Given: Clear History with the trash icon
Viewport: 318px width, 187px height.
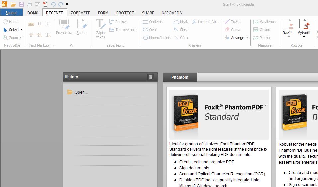Looking at the screenshot, I should 150,77.
